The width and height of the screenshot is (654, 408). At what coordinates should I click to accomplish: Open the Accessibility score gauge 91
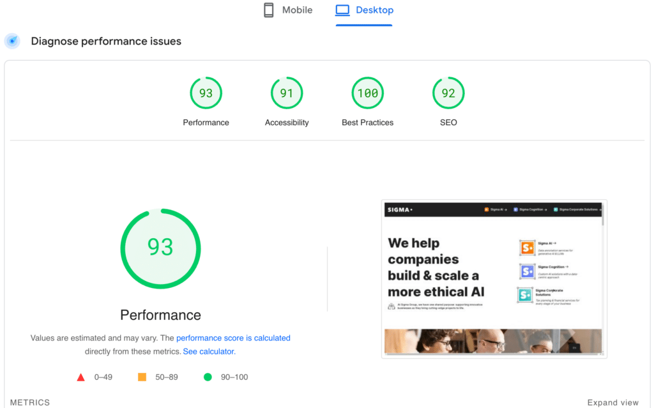click(287, 93)
